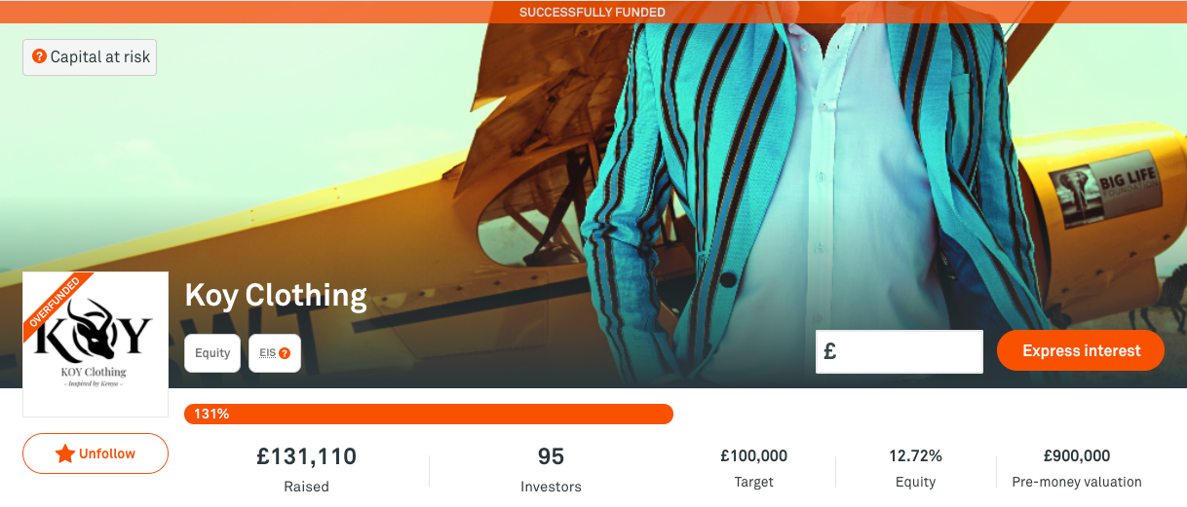
Task: Click the Successfully Funded banner
Action: click(593, 12)
